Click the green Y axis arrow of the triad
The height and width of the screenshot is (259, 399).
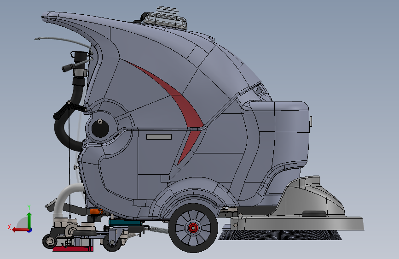tap(29, 220)
